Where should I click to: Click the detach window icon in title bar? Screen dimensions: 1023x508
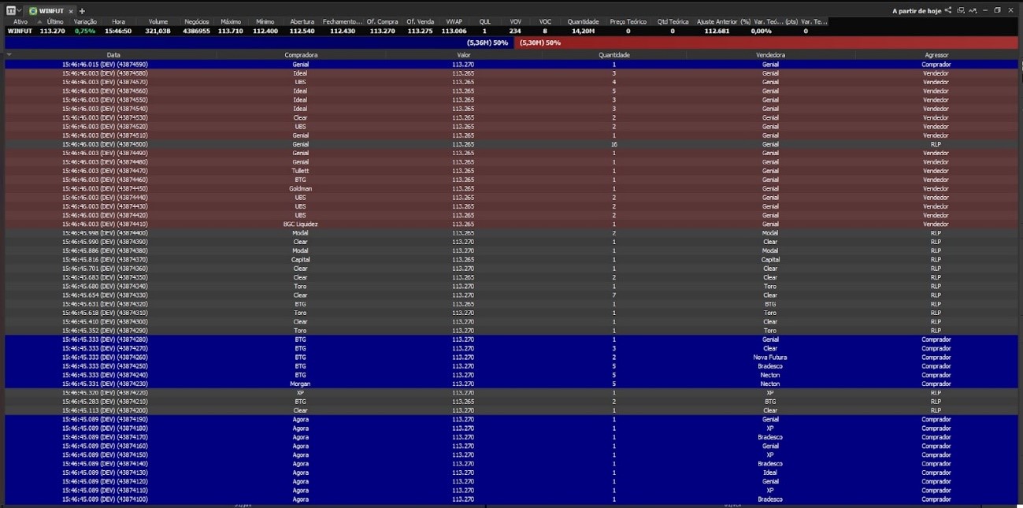click(961, 11)
